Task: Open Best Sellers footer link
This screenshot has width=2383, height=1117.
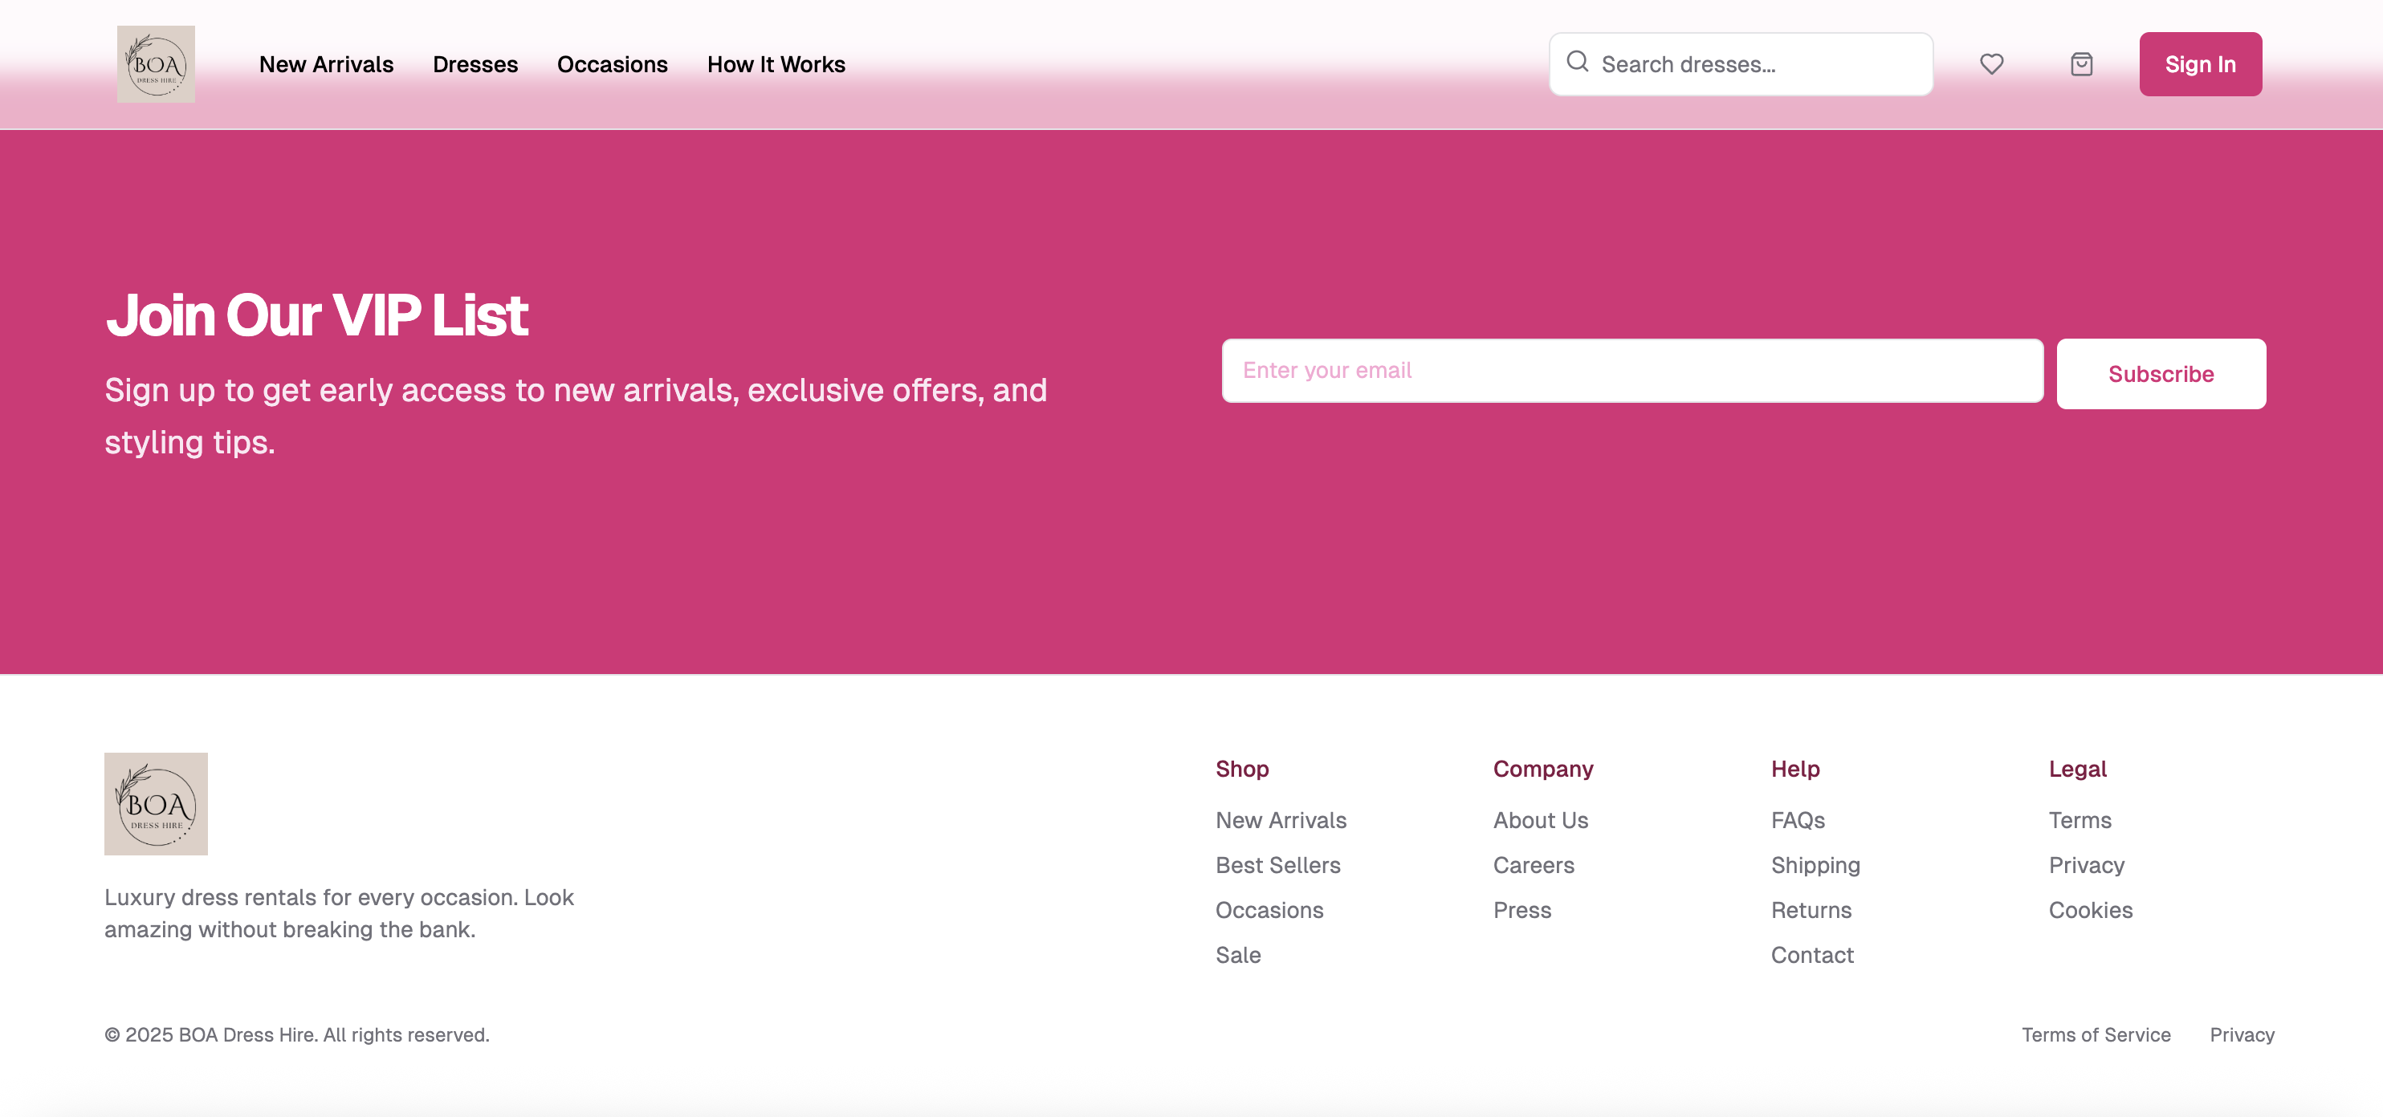Action: coord(1277,864)
